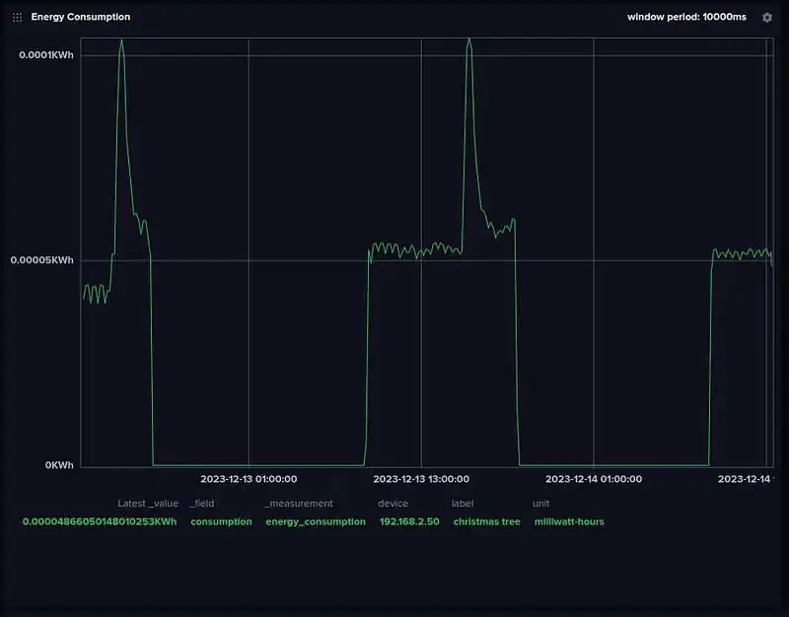Open the cell configuration gear icon

(767, 17)
